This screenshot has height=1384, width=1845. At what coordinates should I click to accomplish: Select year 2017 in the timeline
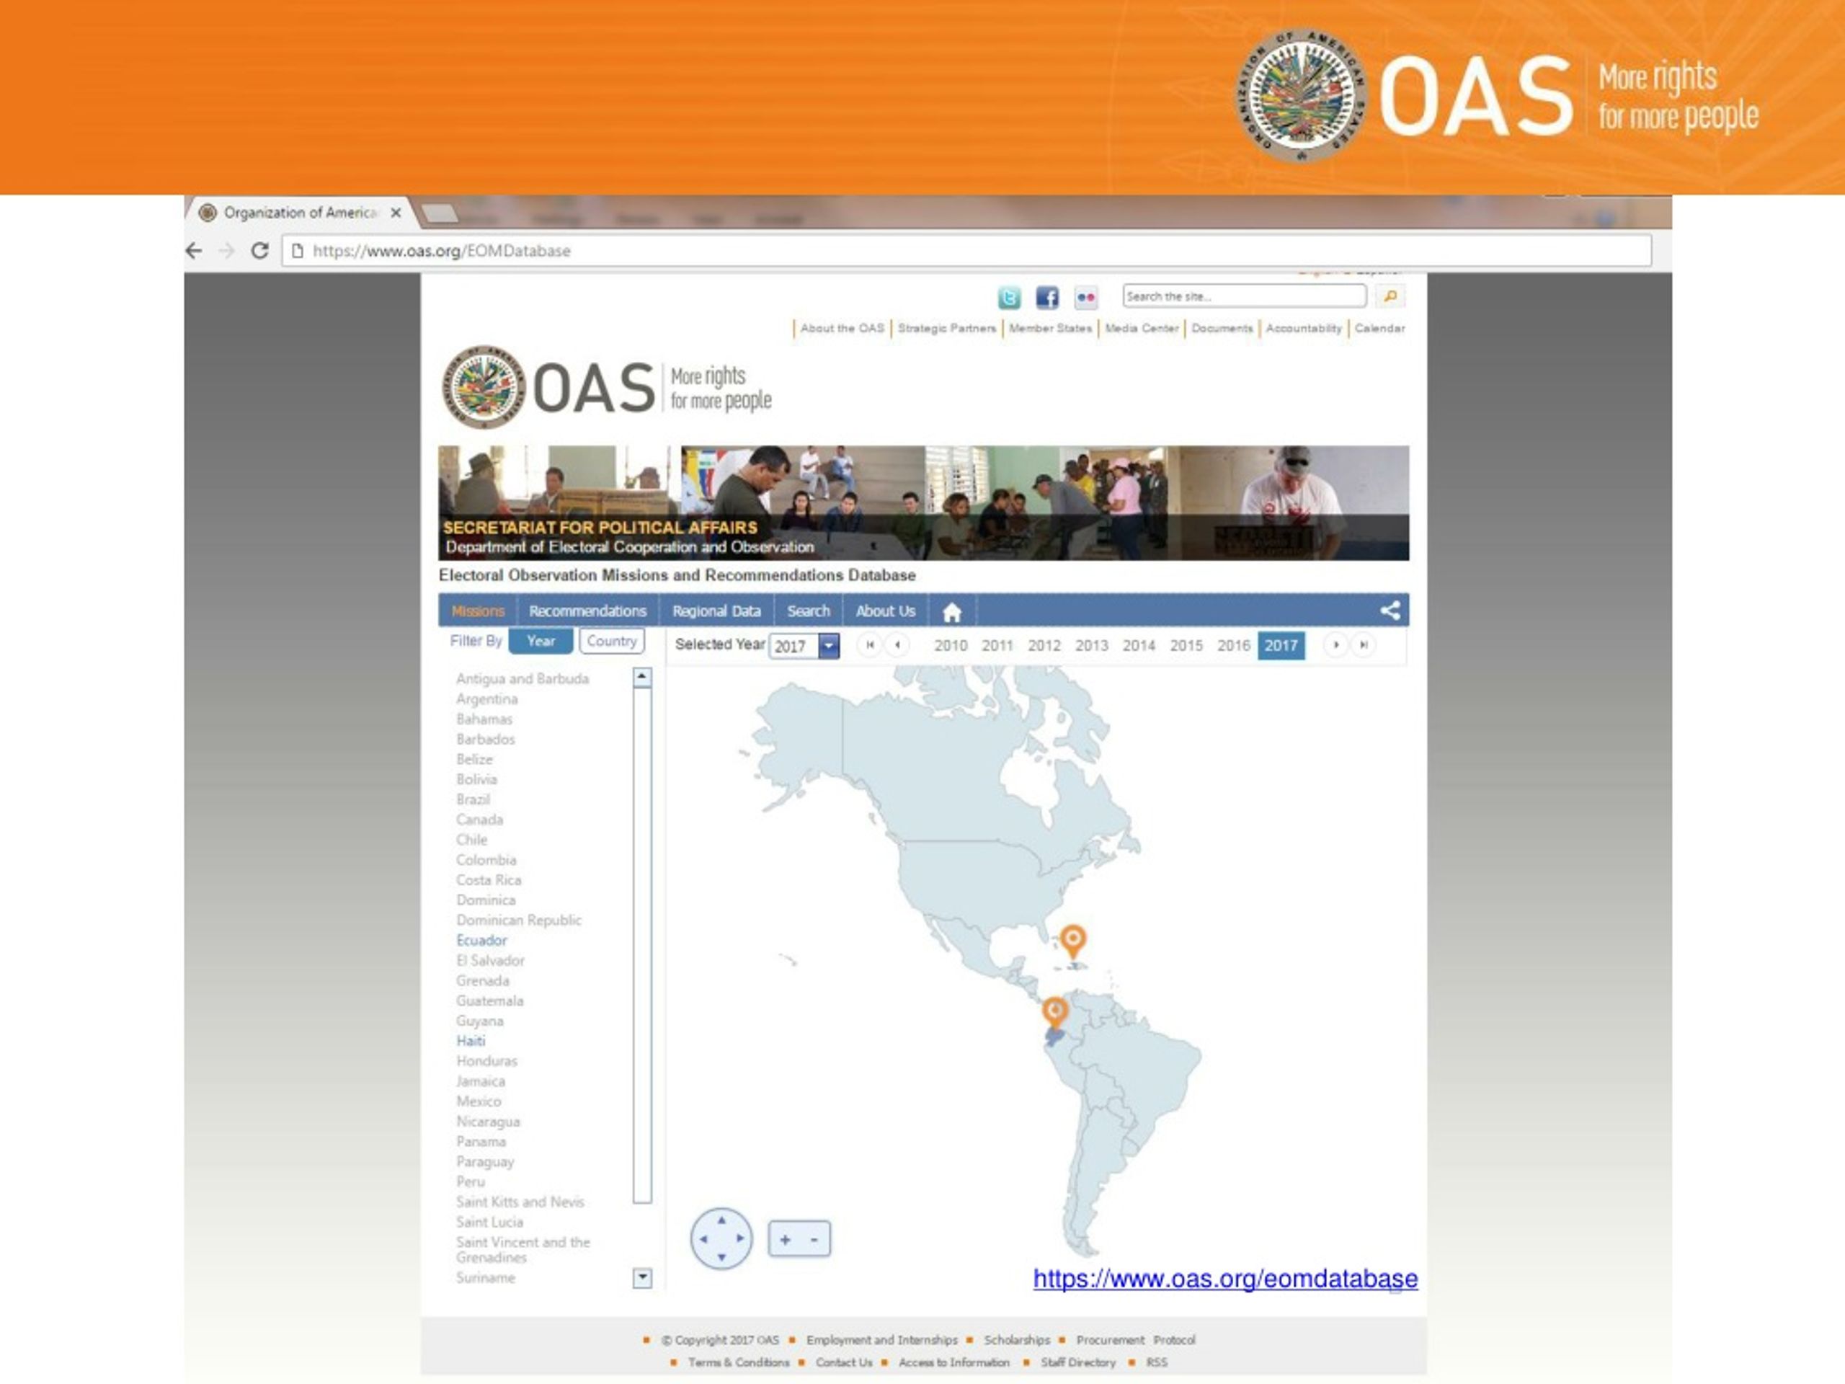tap(1280, 646)
